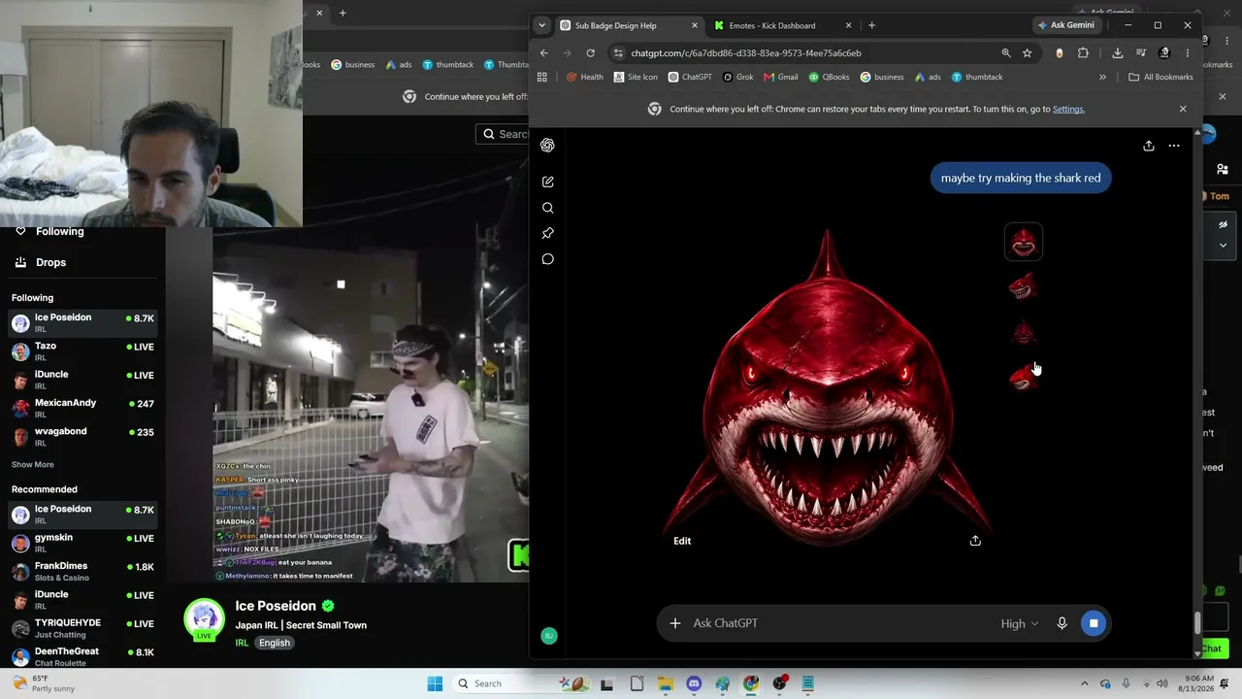This screenshot has height=699, width=1242.
Task: Close the Emotes - Kick Dashboard tab
Action: 848,25
